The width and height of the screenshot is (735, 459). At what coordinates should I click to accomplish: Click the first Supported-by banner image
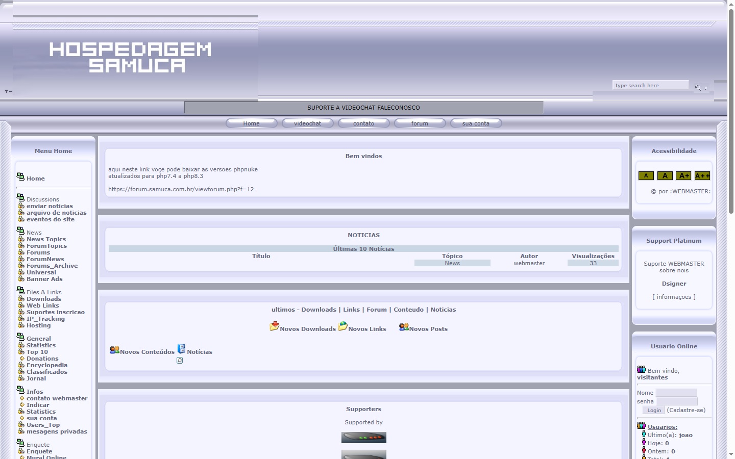[364, 438]
